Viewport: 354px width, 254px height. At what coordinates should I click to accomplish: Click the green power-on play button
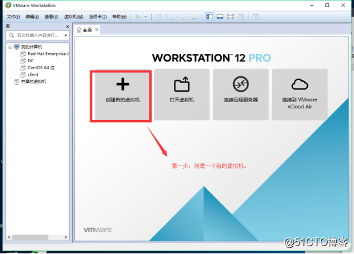click(x=138, y=17)
